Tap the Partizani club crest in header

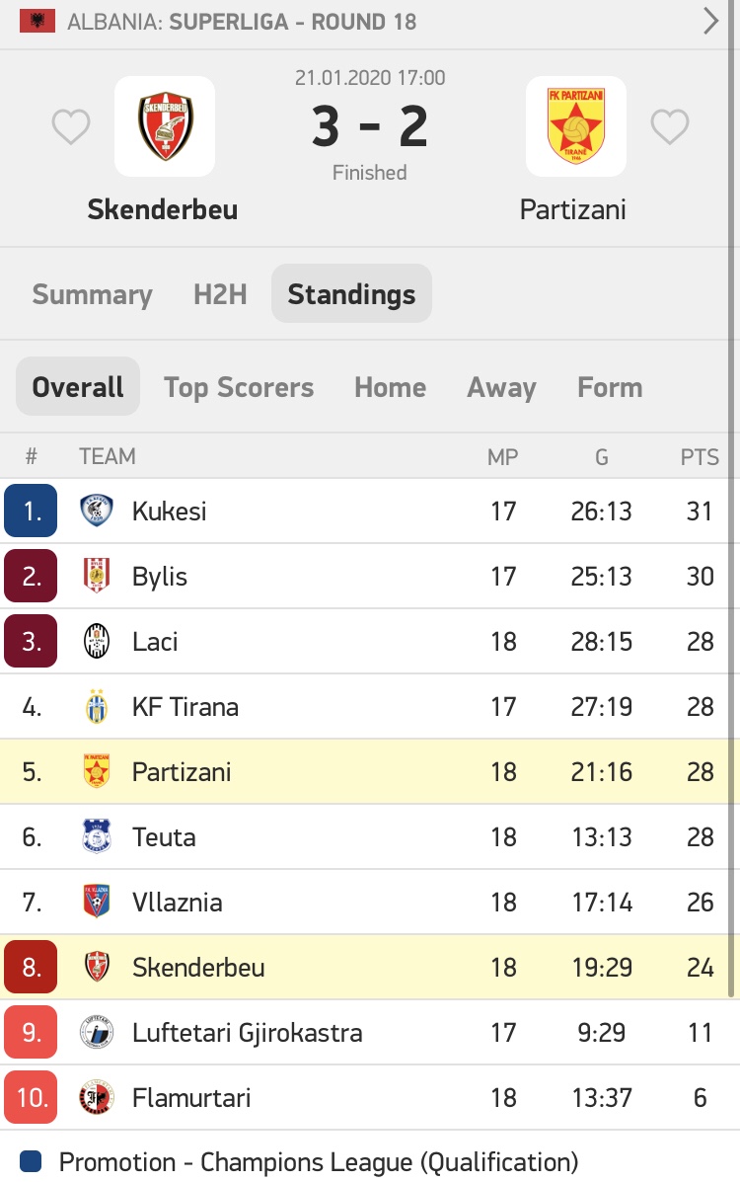point(575,125)
